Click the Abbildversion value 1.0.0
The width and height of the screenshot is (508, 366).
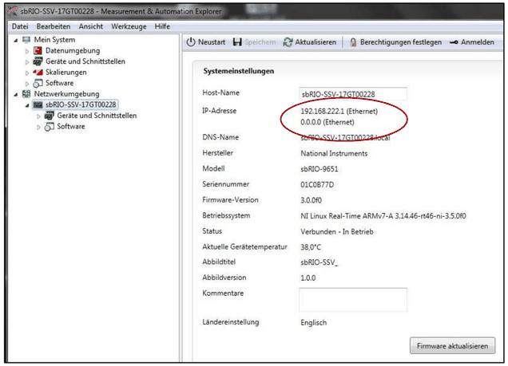pyautogui.click(x=308, y=277)
